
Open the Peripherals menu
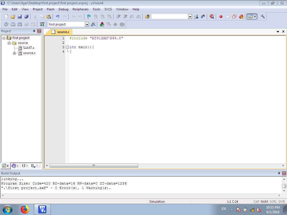[80, 9]
